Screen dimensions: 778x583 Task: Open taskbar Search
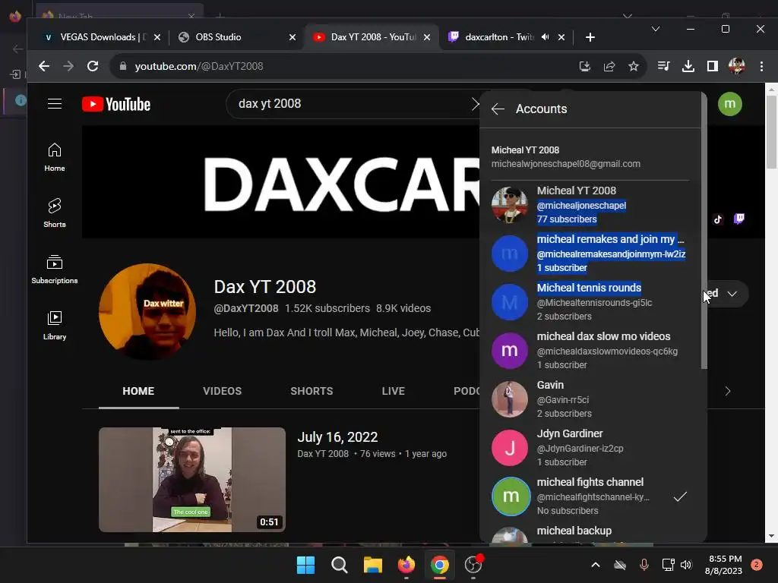[x=340, y=565]
